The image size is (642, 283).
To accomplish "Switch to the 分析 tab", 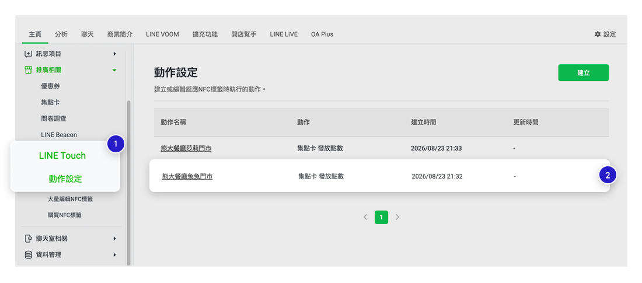I will tap(61, 34).
